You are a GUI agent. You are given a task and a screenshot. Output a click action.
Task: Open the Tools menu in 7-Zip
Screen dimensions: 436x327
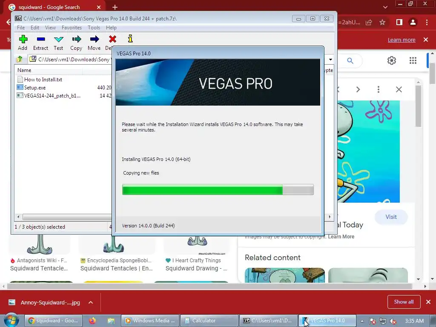coord(94,28)
